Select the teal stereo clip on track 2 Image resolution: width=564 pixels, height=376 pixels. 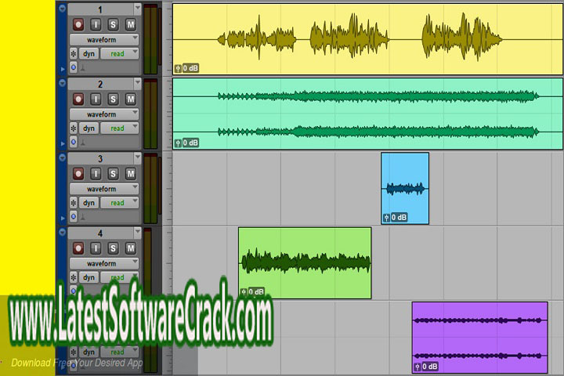[367, 113]
